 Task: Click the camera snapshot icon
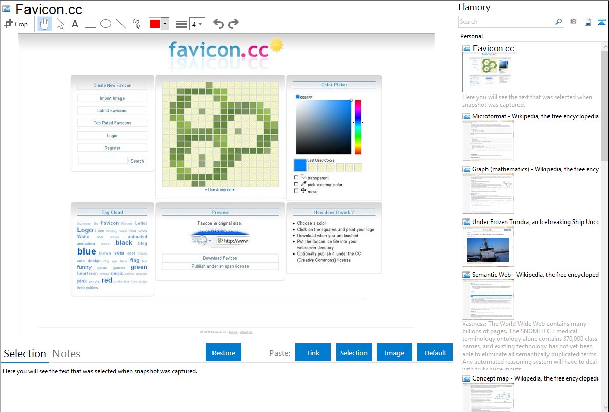tap(573, 22)
